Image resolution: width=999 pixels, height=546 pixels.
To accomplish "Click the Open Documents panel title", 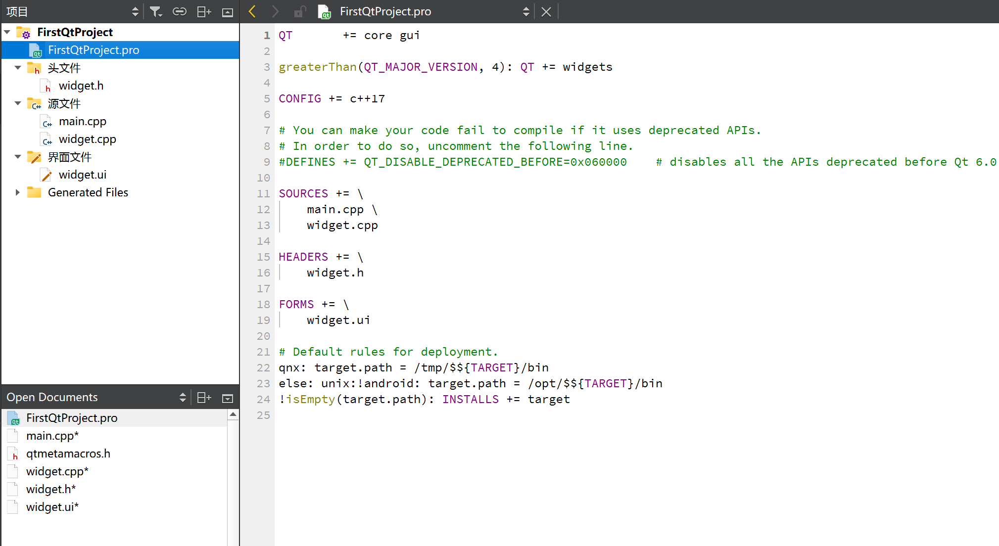I will [x=52, y=397].
